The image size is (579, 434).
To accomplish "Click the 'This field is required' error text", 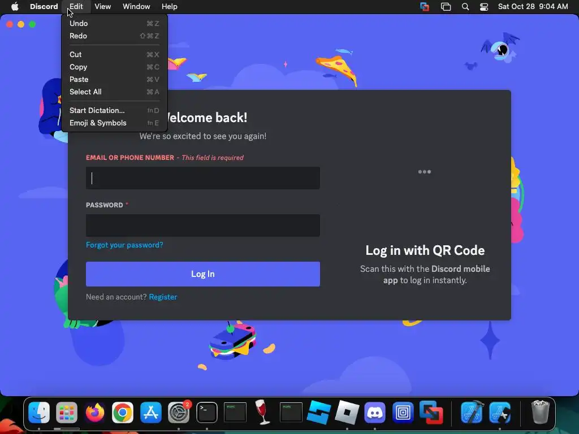I will [x=213, y=158].
